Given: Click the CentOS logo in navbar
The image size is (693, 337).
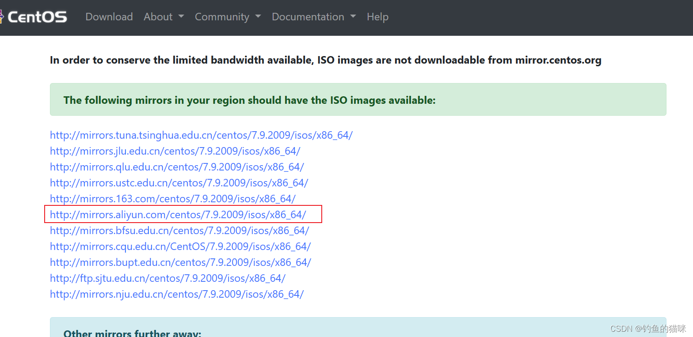Looking at the screenshot, I should (x=34, y=17).
